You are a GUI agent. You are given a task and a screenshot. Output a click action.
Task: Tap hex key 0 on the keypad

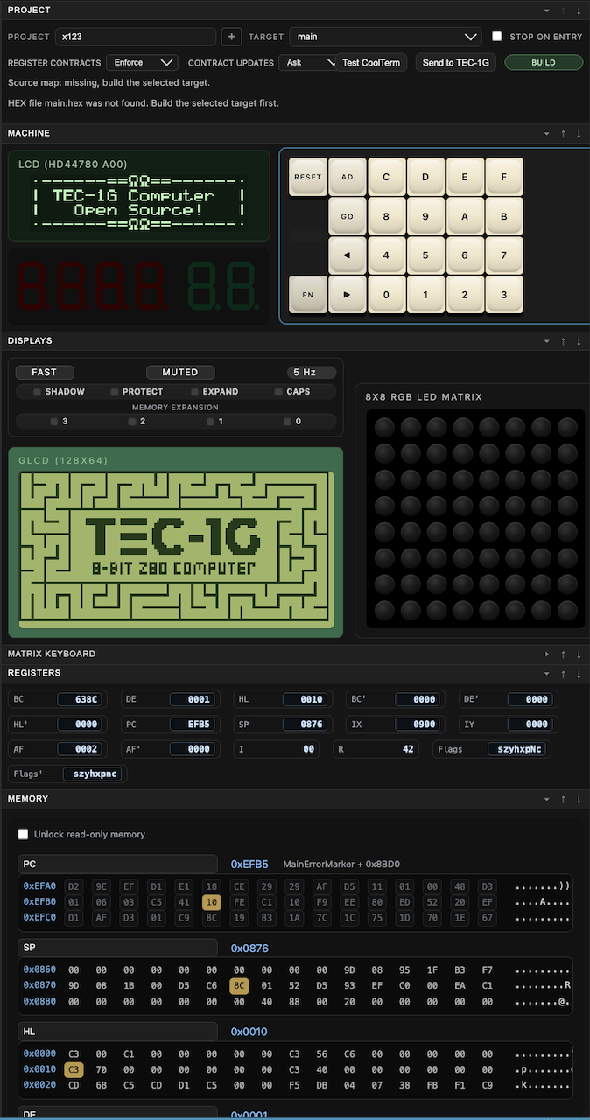(x=386, y=295)
